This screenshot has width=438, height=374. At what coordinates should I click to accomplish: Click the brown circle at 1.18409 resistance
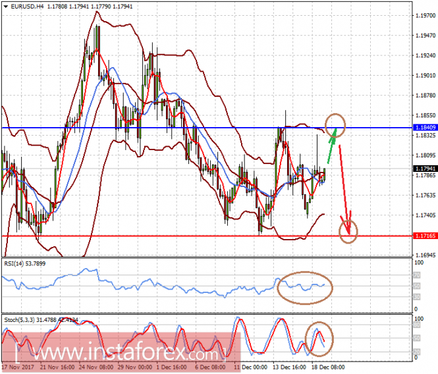[x=335, y=120]
